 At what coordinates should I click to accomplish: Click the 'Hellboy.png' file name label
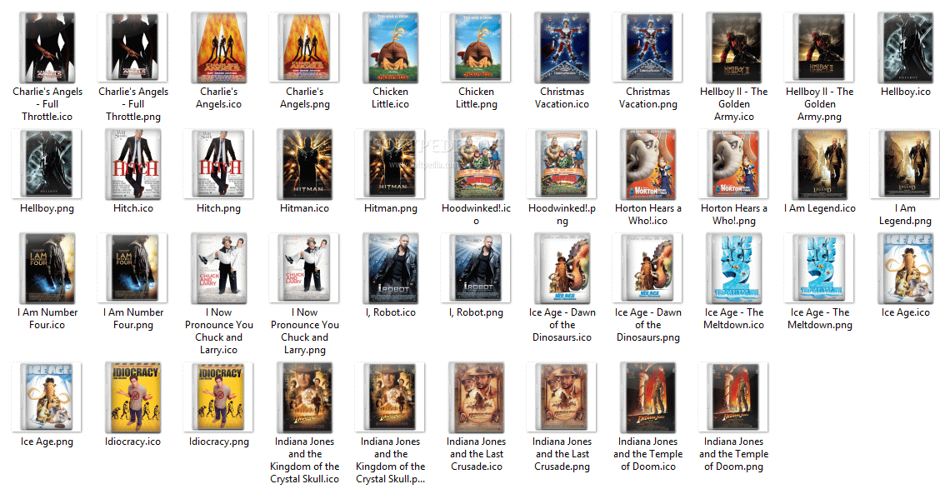pyautogui.click(x=47, y=208)
